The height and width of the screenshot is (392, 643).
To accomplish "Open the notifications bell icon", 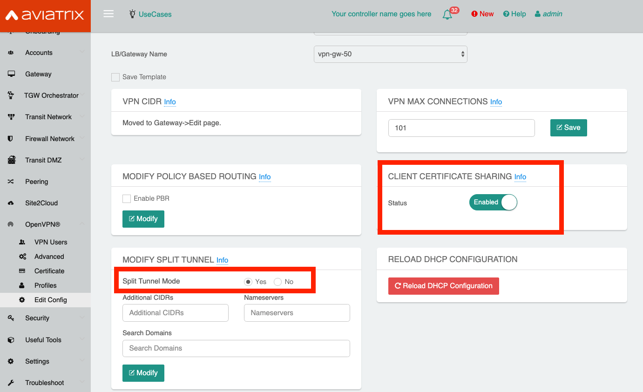I will pyautogui.click(x=447, y=14).
